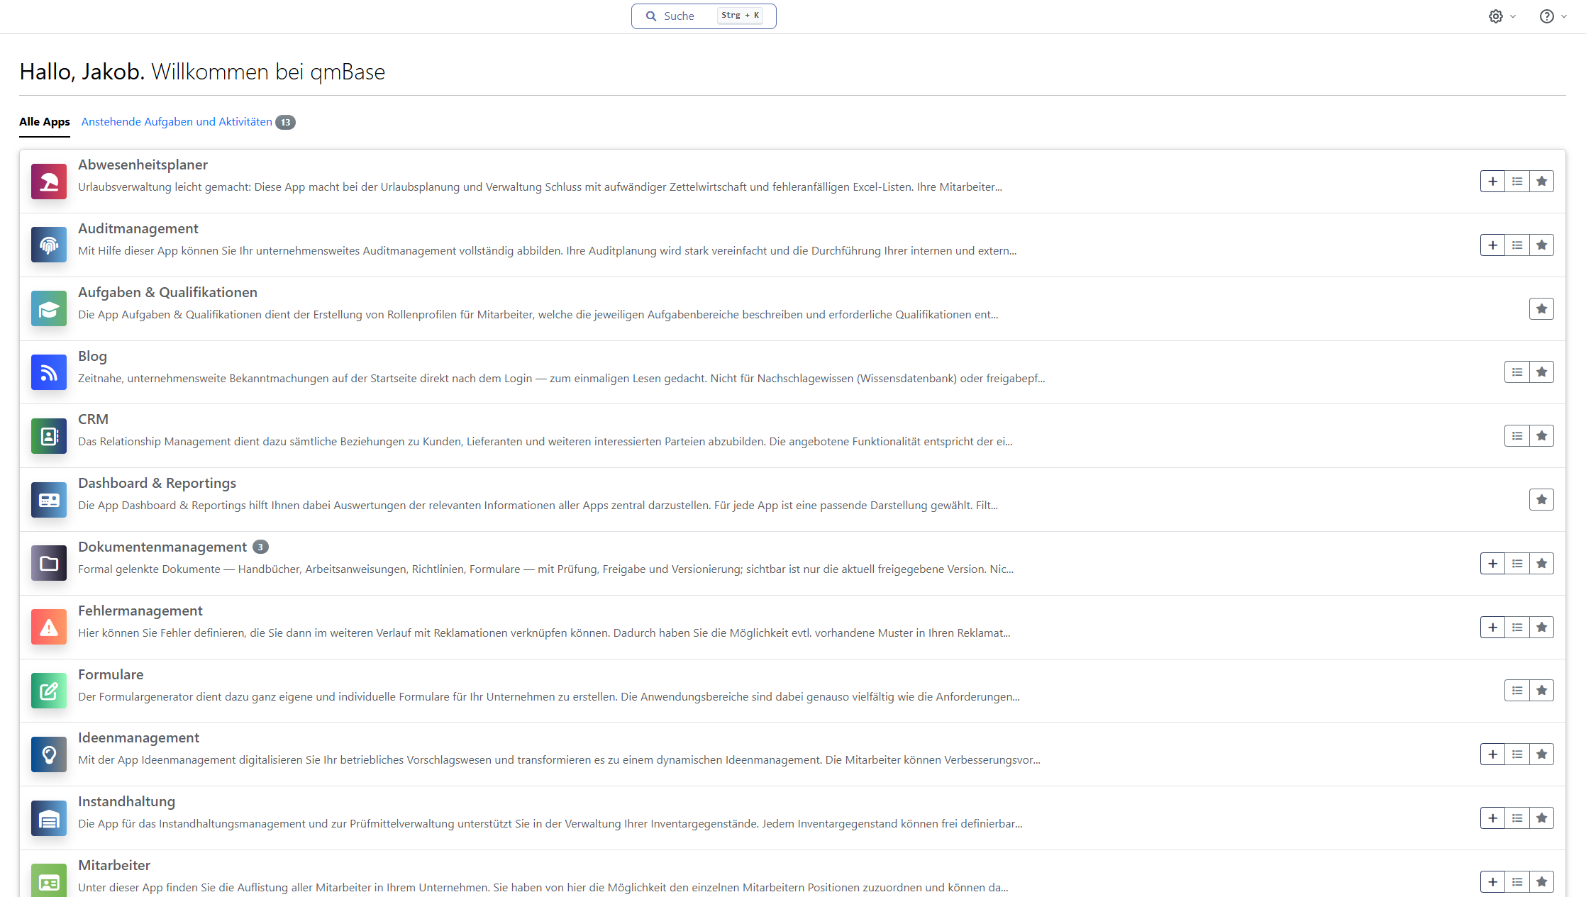Click the pending tasks count badge 13

coord(285,122)
